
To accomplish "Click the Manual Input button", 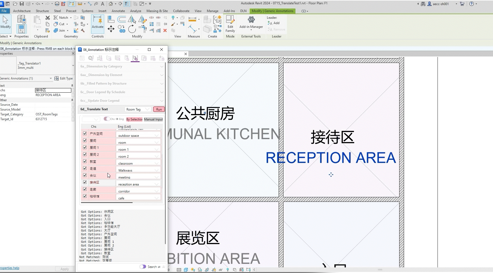I will click(x=153, y=119).
